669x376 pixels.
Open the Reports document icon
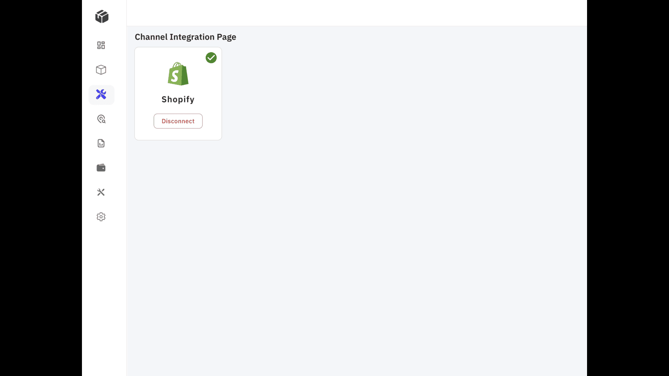tap(101, 143)
